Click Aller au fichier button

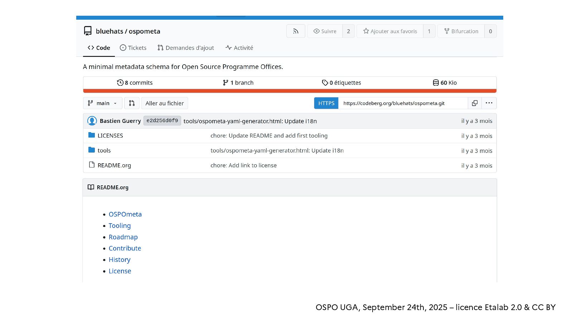[165, 103]
